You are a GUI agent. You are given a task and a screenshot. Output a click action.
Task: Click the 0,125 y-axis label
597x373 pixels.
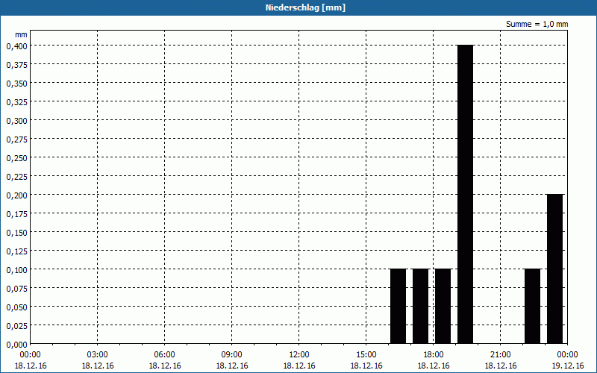16,251
